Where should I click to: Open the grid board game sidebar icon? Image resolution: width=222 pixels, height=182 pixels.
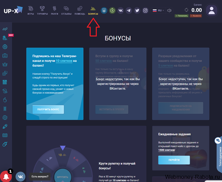click(5, 82)
